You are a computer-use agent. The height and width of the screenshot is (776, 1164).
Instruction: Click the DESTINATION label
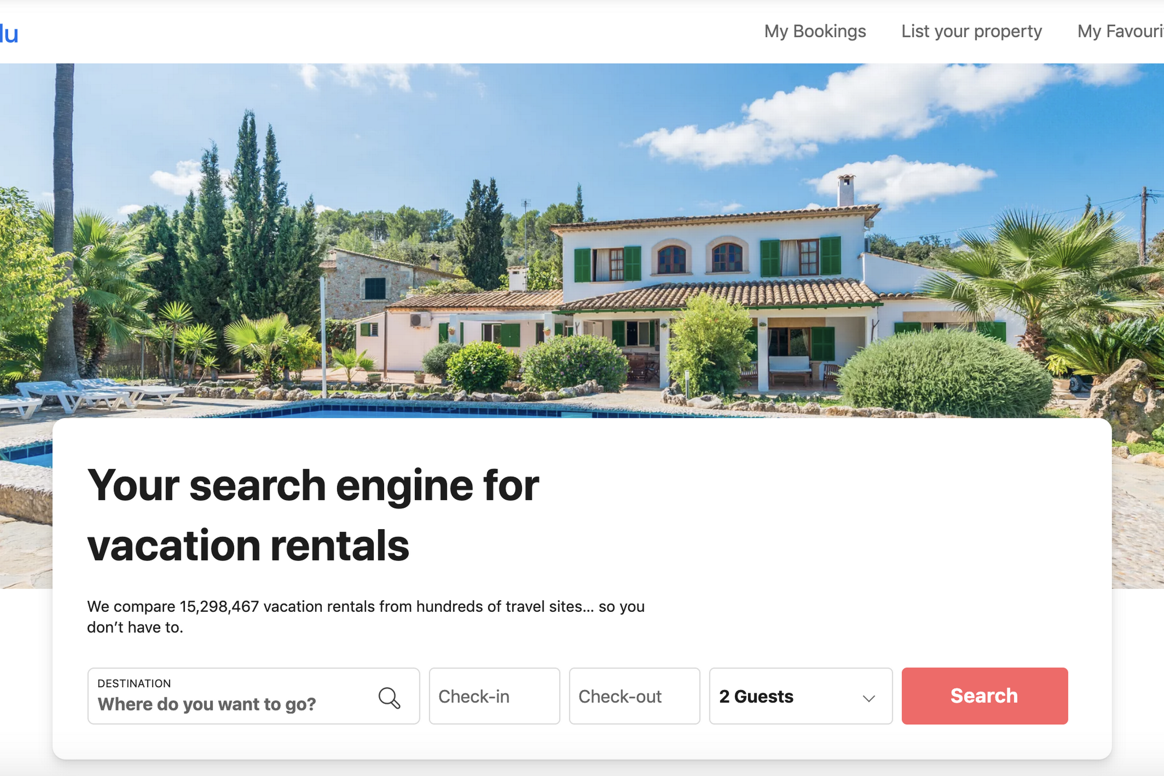pyautogui.click(x=134, y=683)
